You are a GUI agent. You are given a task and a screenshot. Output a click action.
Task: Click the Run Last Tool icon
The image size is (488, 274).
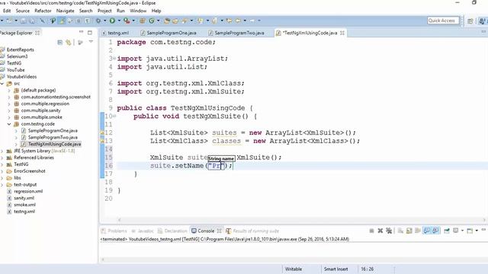point(127,21)
